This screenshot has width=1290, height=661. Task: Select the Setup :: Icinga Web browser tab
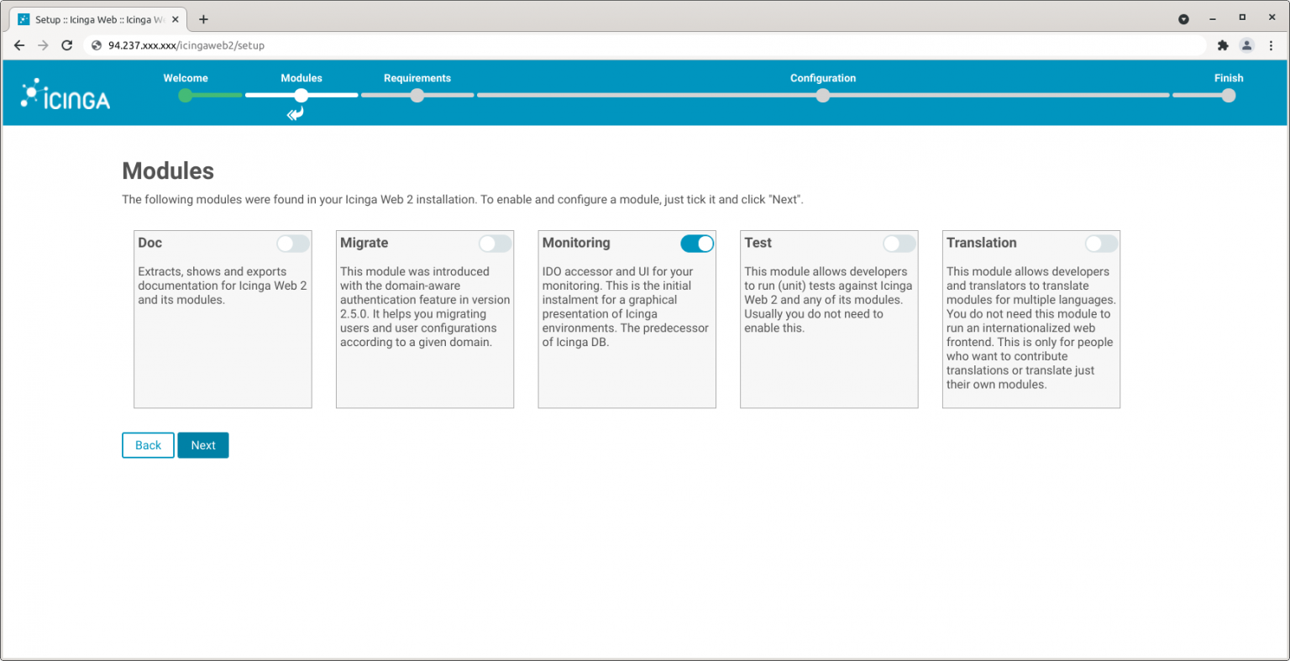click(x=97, y=18)
